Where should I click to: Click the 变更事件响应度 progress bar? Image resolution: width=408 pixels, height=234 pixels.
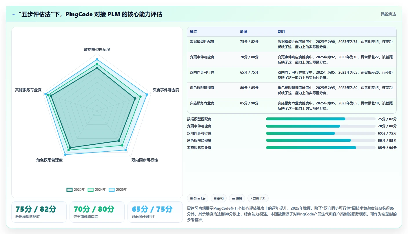coord(321,126)
